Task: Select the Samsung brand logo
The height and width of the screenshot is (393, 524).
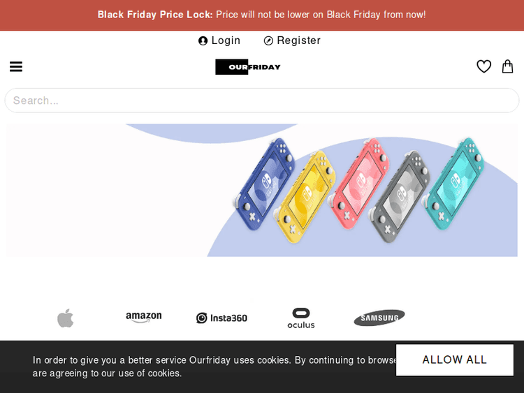Action: tap(379, 318)
